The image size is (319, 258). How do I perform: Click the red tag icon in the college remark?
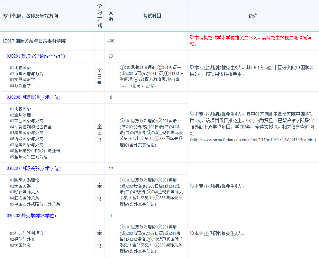tap(192, 38)
